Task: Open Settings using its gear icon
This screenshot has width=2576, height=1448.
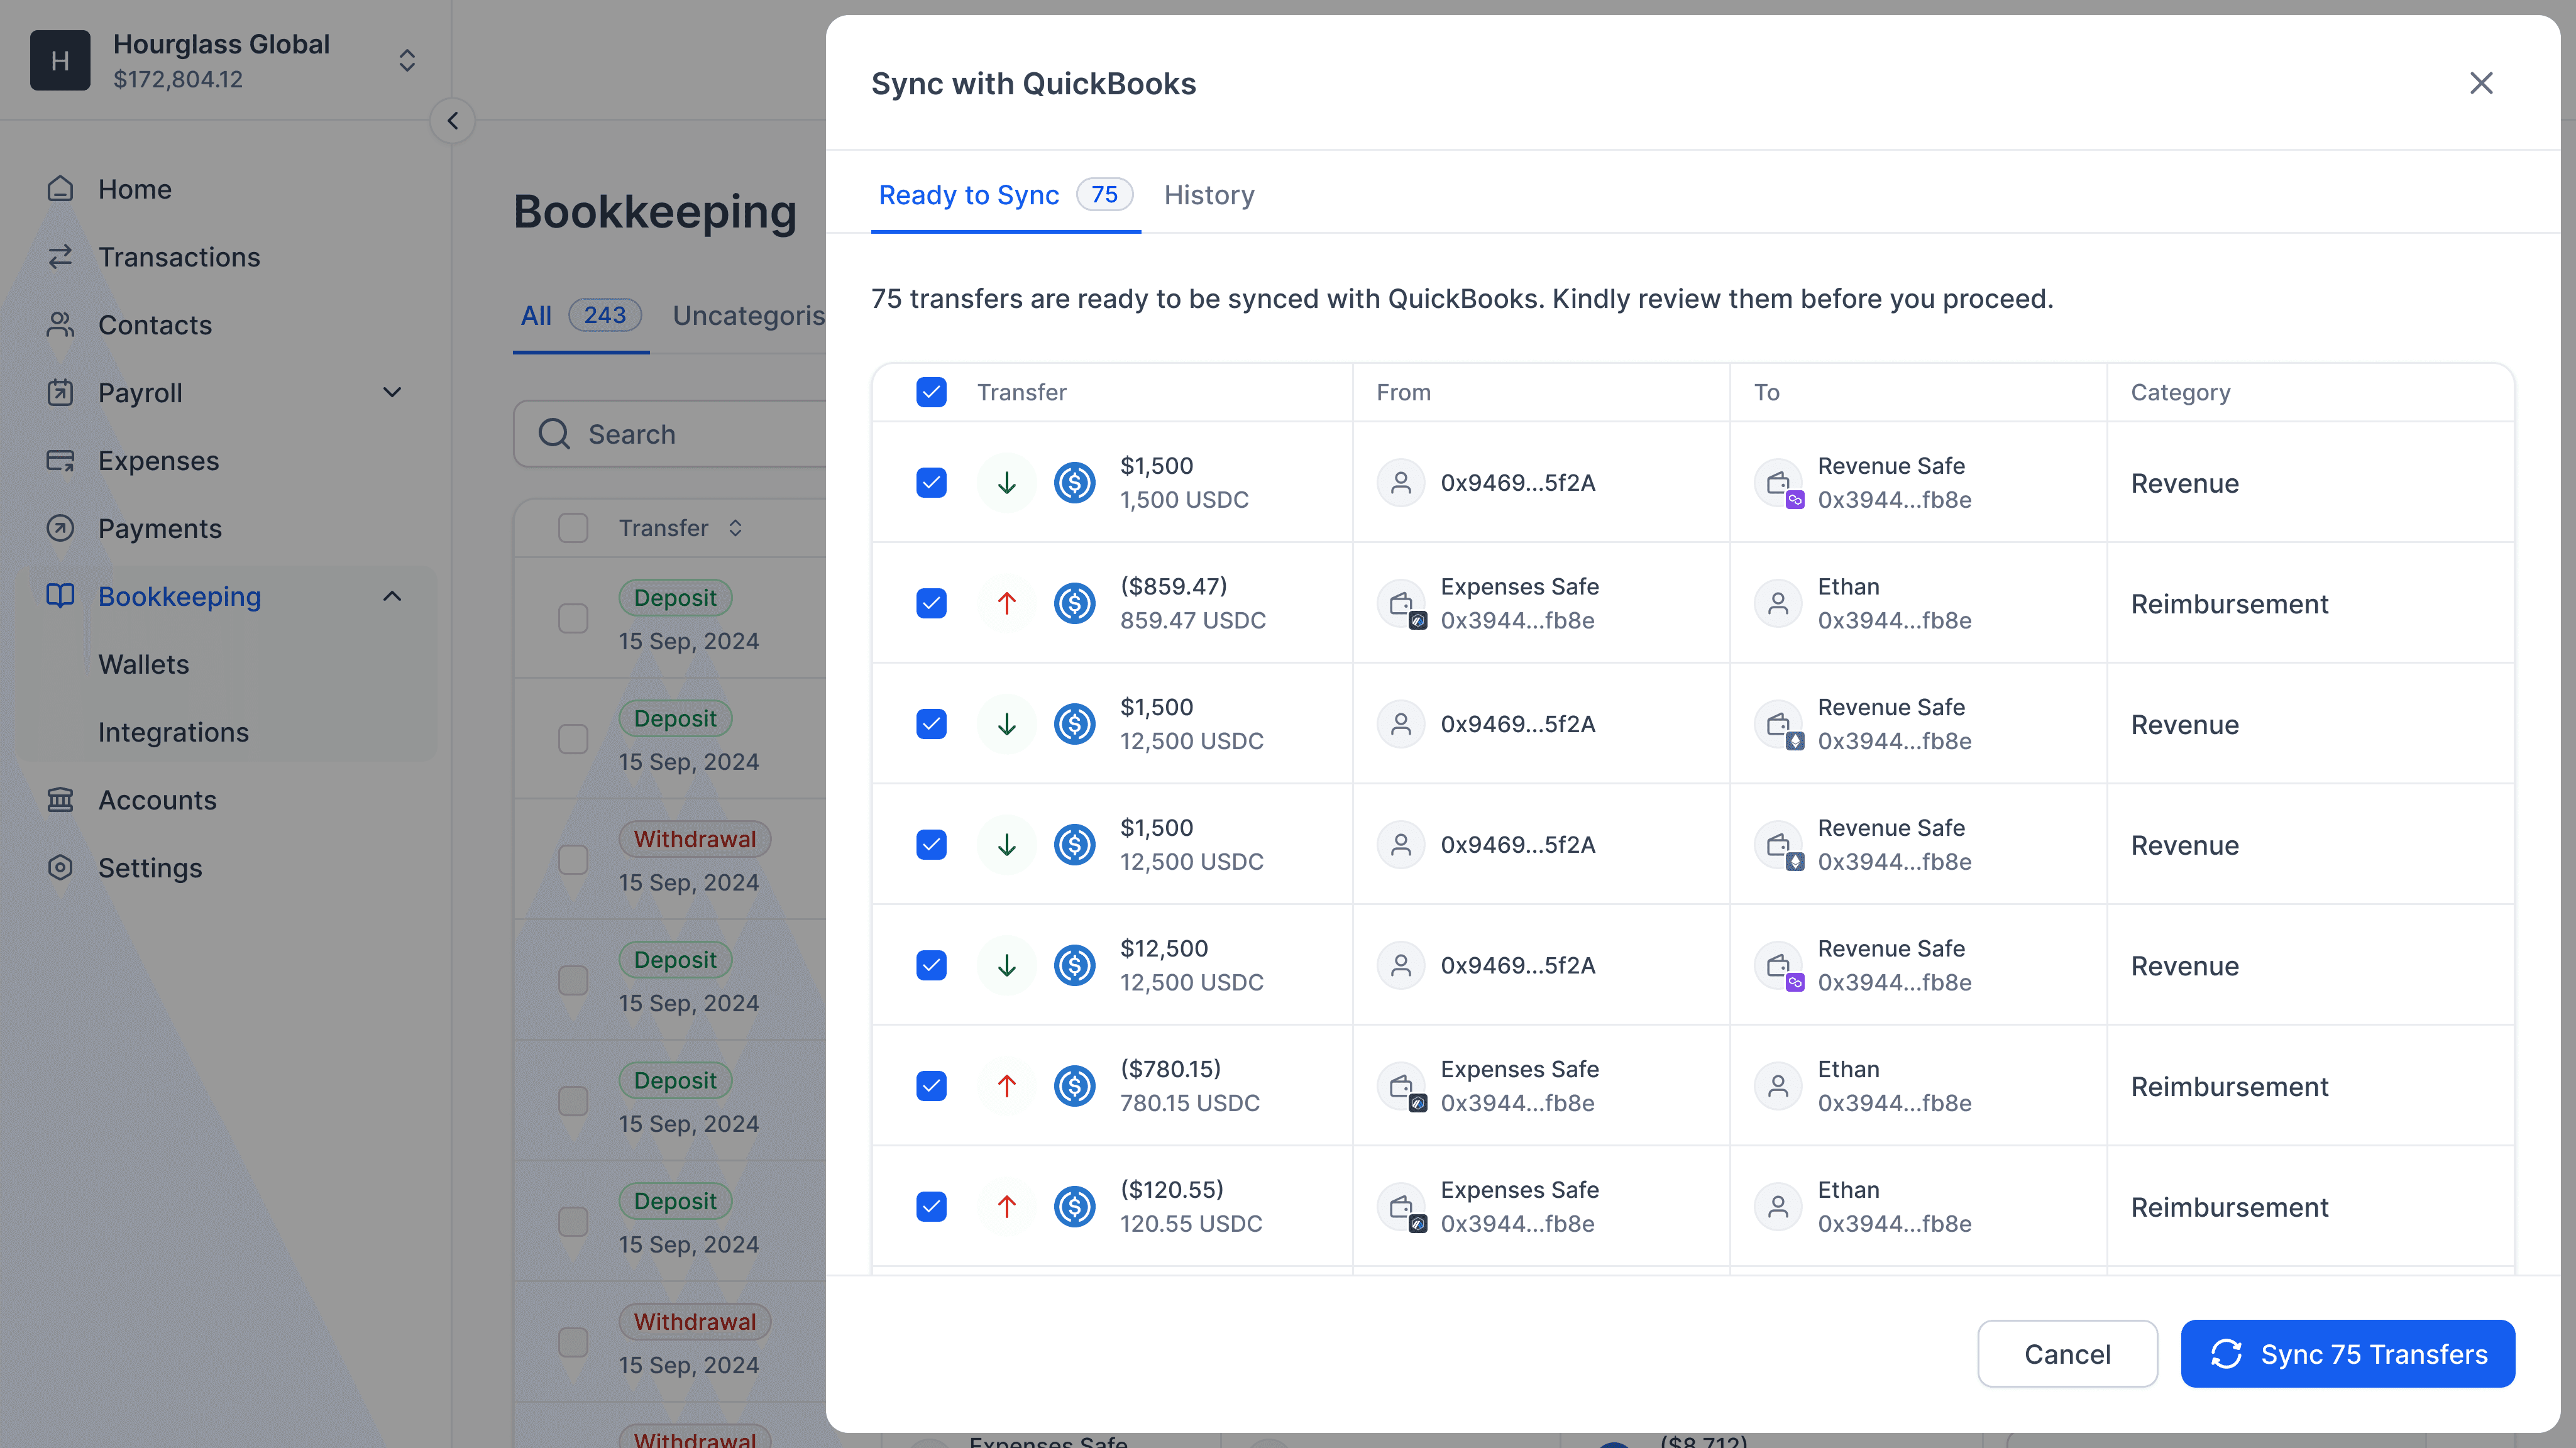Action: pos(60,868)
